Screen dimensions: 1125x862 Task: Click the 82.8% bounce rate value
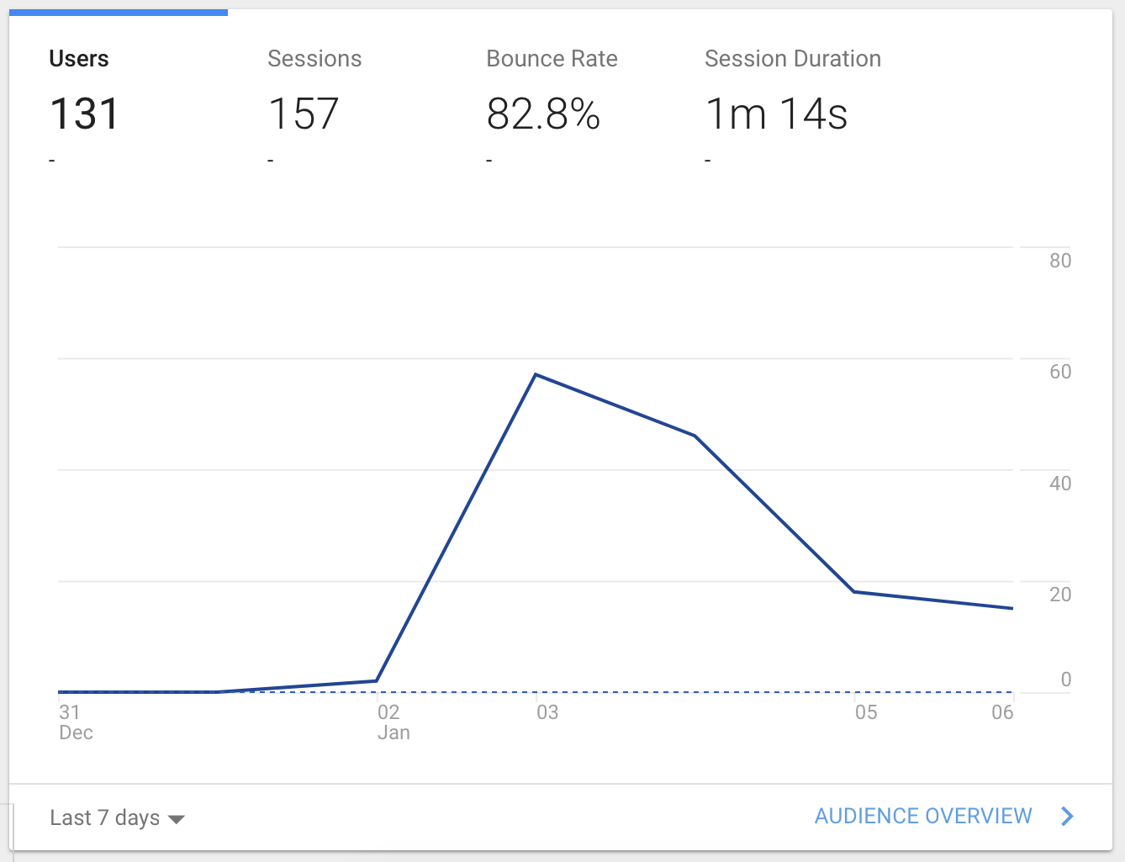pyautogui.click(x=543, y=114)
